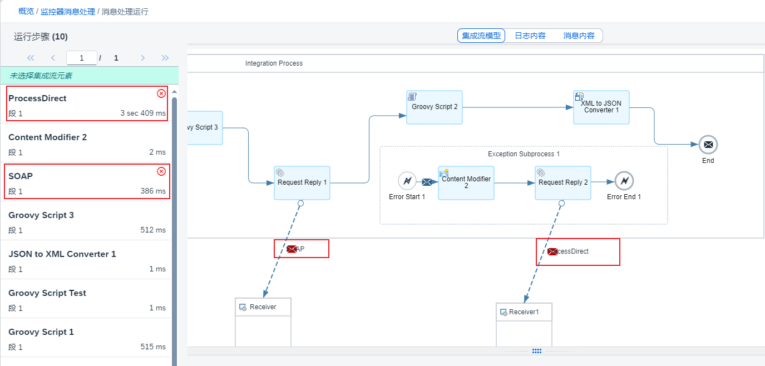Select the Error Start 1 event icon
Screen dimensions: 765x366
point(407,181)
